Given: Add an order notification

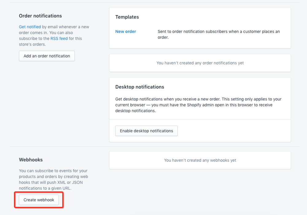Looking at the screenshot, I should [x=47, y=56].
